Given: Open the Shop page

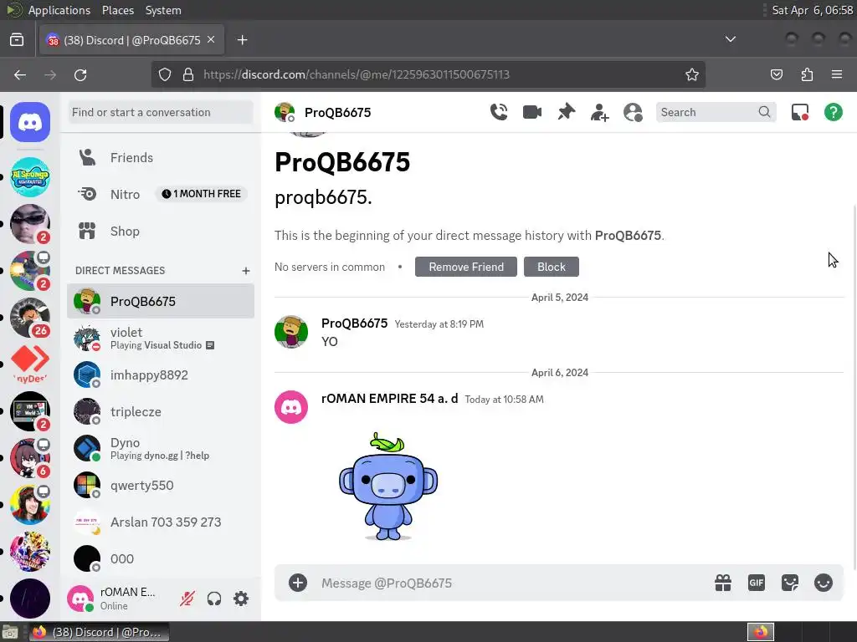Looking at the screenshot, I should (161, 231).
